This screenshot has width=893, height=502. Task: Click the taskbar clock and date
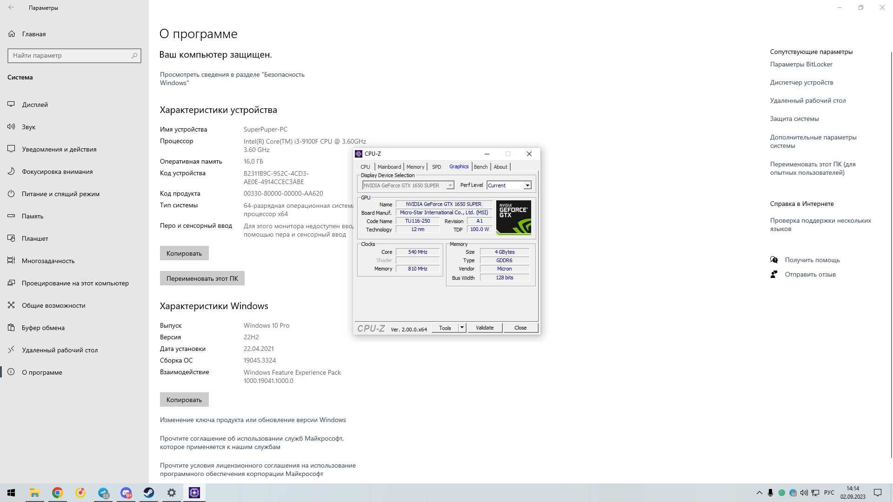click(853, 493)
